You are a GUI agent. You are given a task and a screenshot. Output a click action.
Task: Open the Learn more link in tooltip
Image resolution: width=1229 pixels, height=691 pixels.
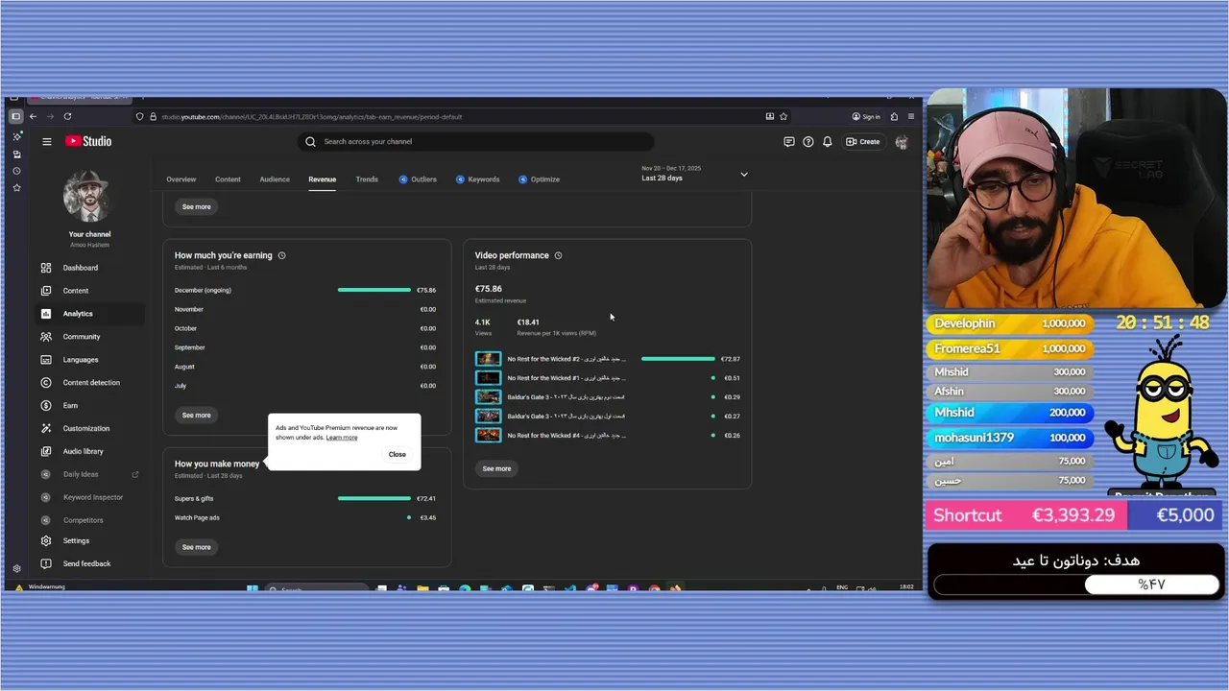pyautogui.click(x=341, y=438)
